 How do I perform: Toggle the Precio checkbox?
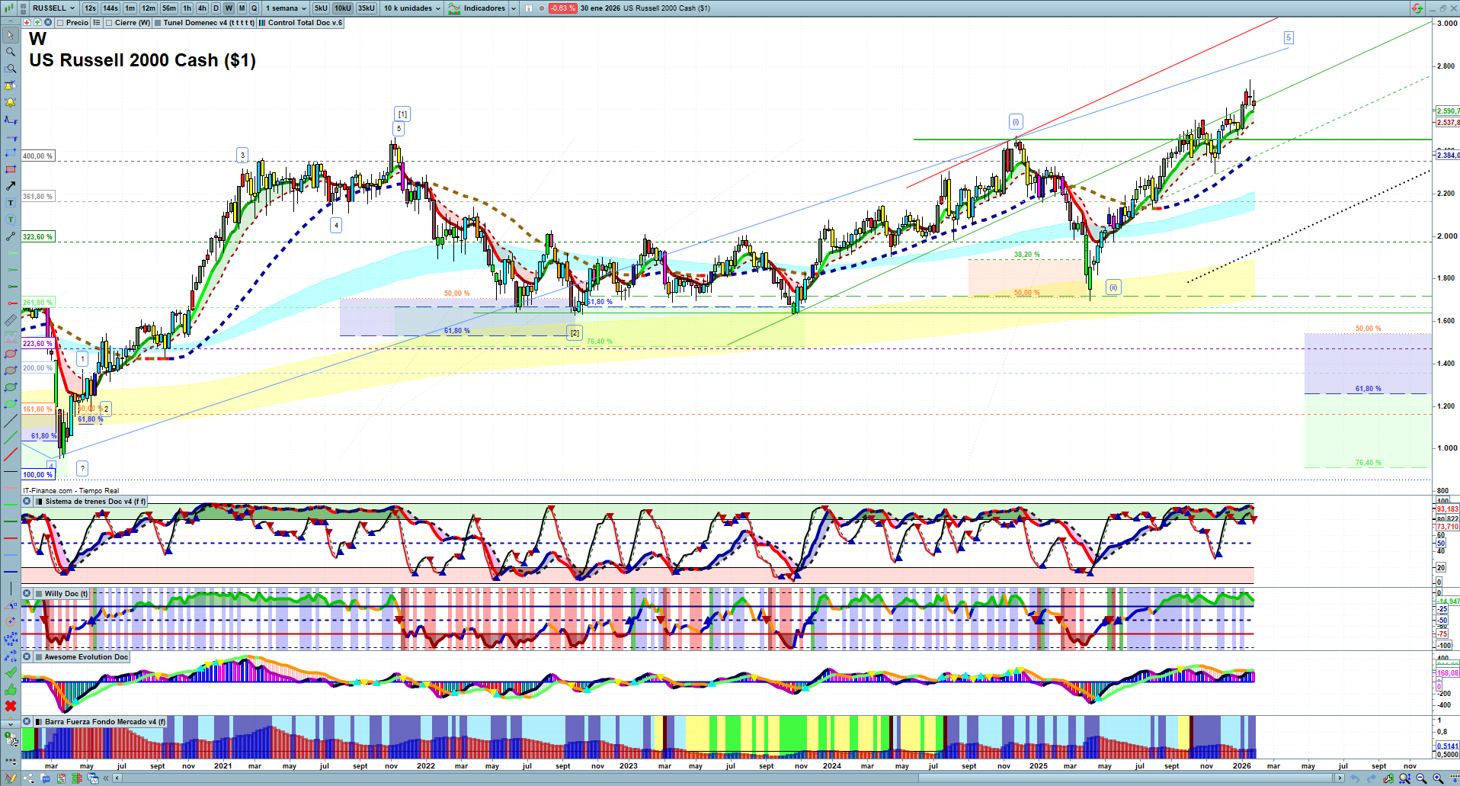click(60, 23)
